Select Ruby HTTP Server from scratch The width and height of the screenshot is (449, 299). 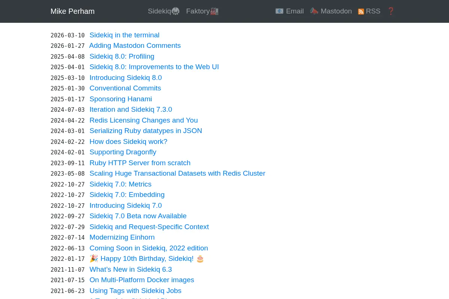pos(140,163)
